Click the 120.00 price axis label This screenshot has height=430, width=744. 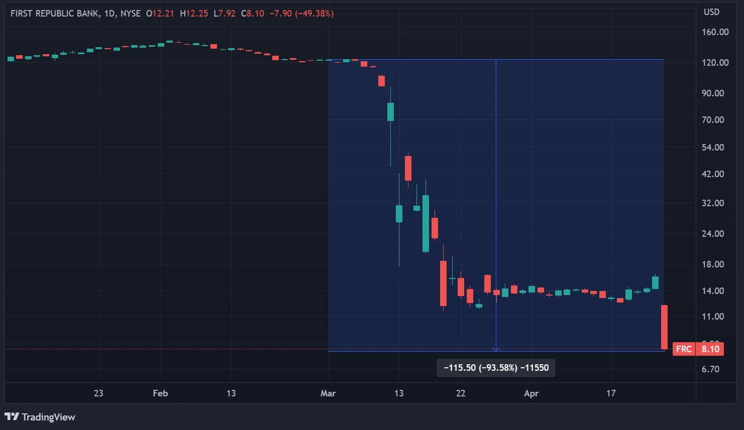[715, 63]
